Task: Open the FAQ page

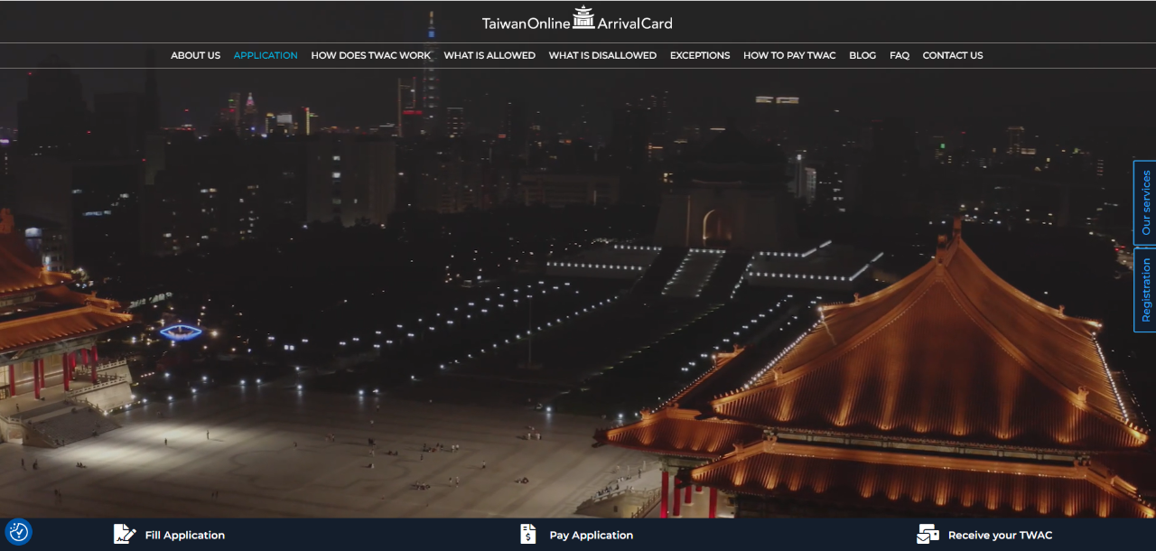Action: [900, 56]
